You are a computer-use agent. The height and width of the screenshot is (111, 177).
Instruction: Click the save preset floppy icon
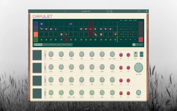(111, 11)
